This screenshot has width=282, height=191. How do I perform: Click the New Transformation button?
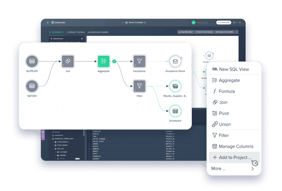(x=204, y=32)
